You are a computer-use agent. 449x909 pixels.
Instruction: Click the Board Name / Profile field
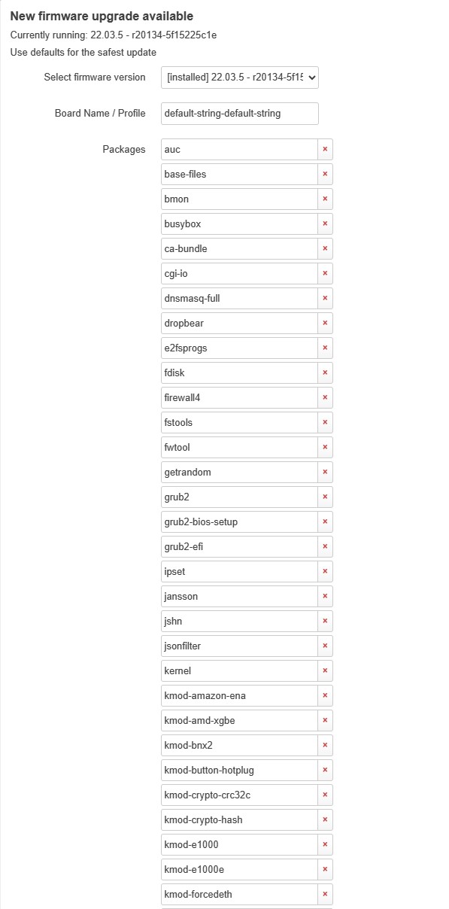tap(240, 114)
